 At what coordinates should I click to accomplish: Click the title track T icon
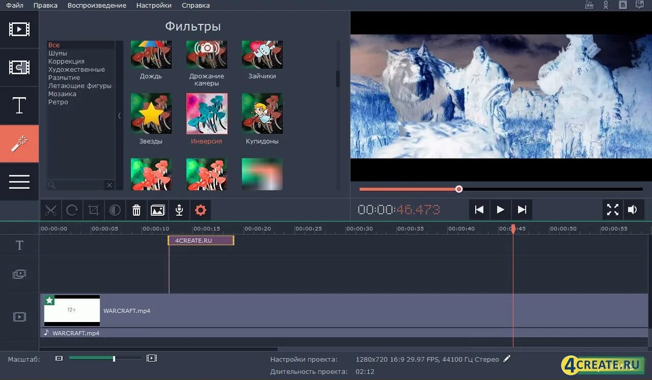19,245
